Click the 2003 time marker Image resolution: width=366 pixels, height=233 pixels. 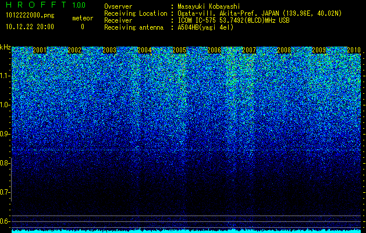(109, 50)
